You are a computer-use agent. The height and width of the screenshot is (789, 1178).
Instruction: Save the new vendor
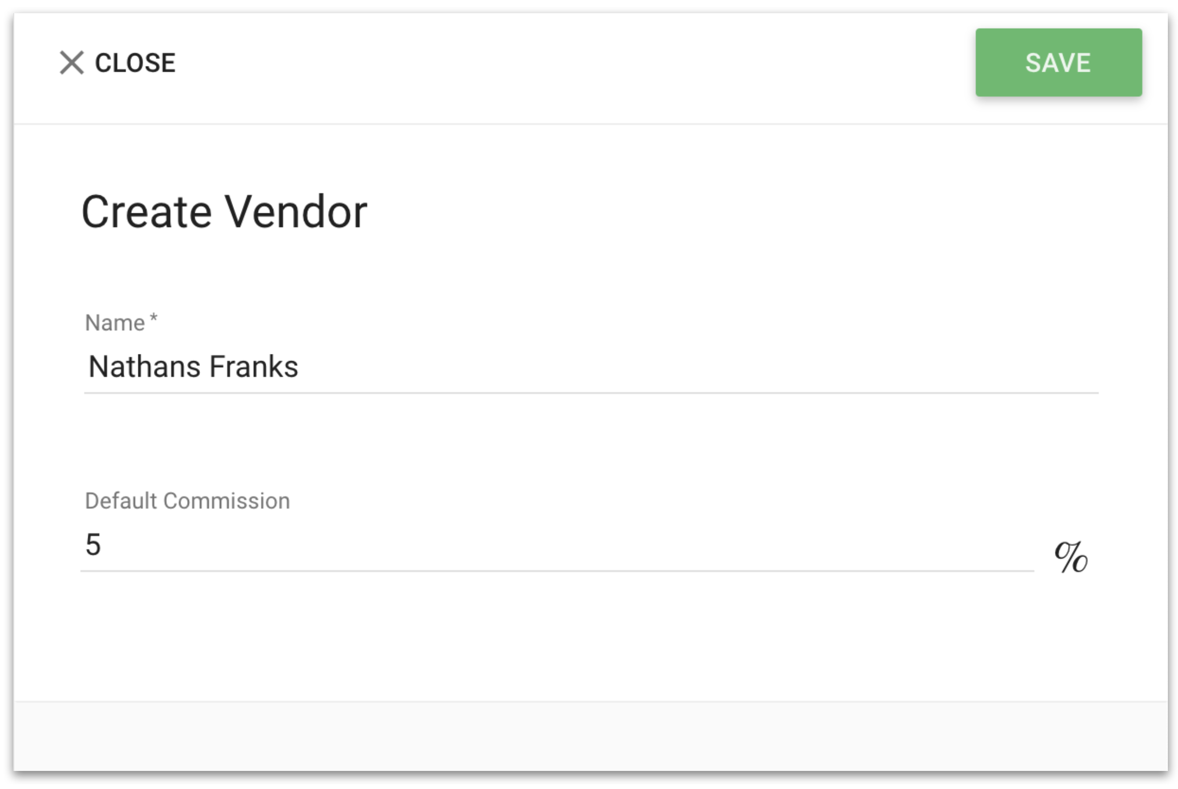click(1058, 63)
